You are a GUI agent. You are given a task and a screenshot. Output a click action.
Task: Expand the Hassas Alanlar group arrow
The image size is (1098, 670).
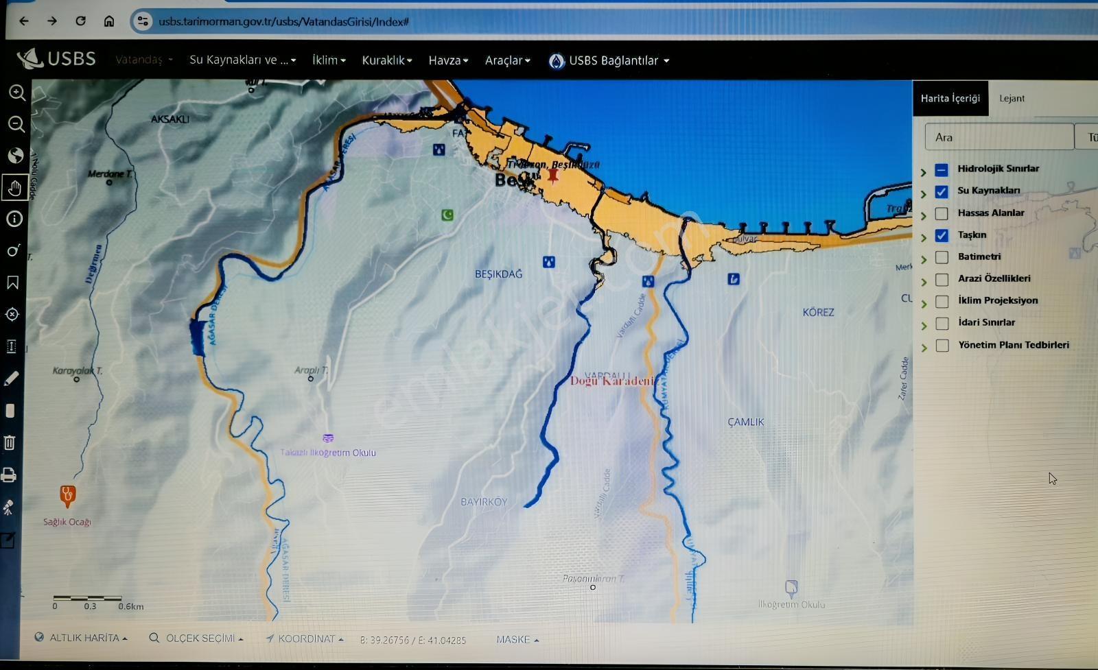[924, 215]
